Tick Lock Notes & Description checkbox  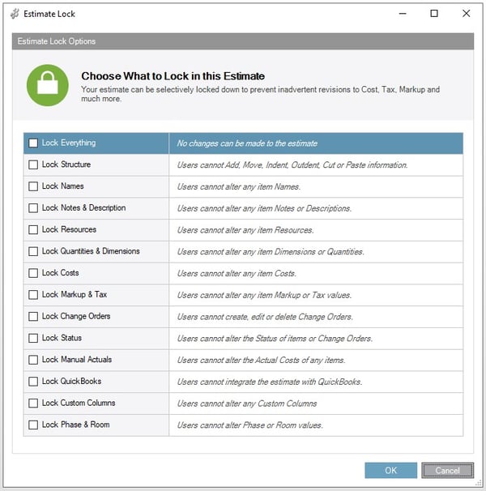(33, 208)
